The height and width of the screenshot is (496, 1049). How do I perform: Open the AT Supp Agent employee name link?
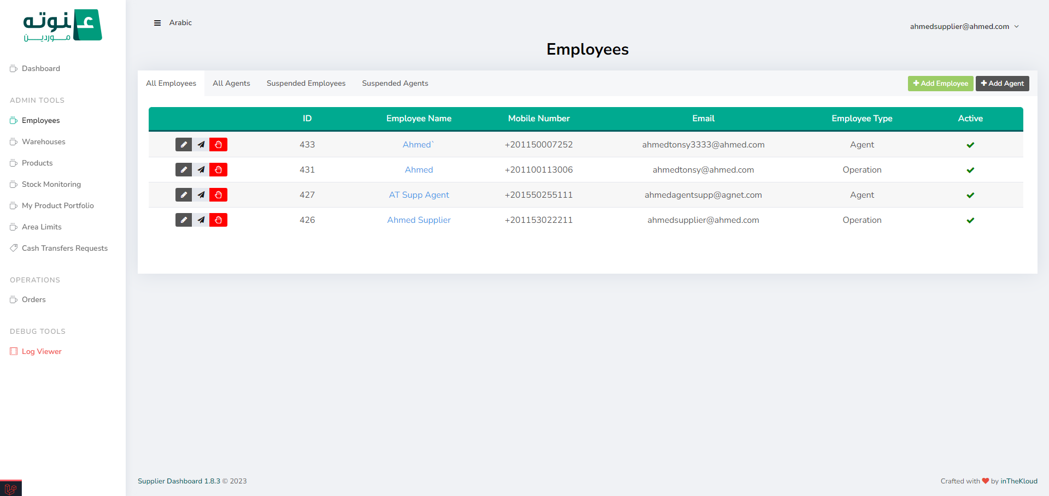(419, 195)
